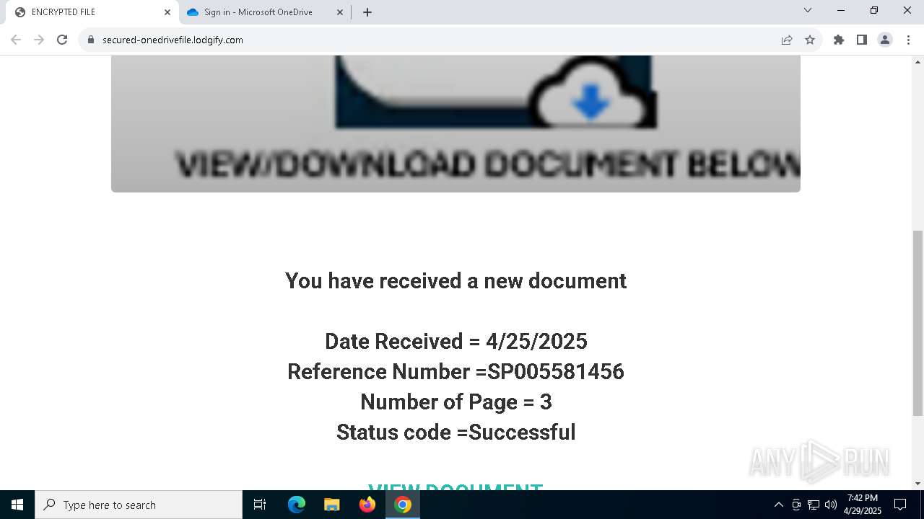Show hidden system tray icons
This screenshot has height=519, width=924.
click(x=778, y=505)
